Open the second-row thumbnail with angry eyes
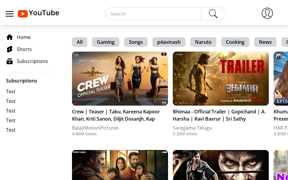288x180 pixels. (221, 165)
